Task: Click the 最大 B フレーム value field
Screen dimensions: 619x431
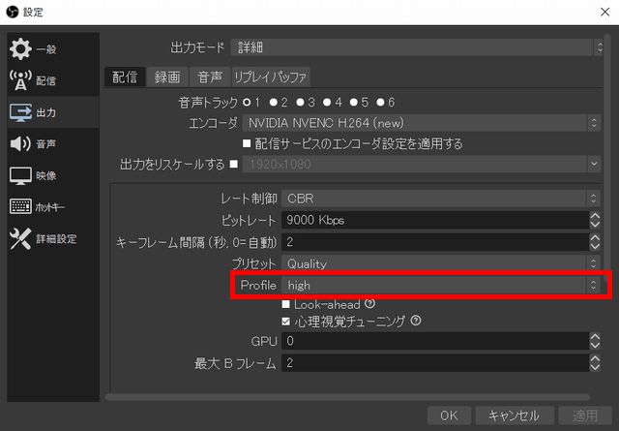Action: pos(435,362)
